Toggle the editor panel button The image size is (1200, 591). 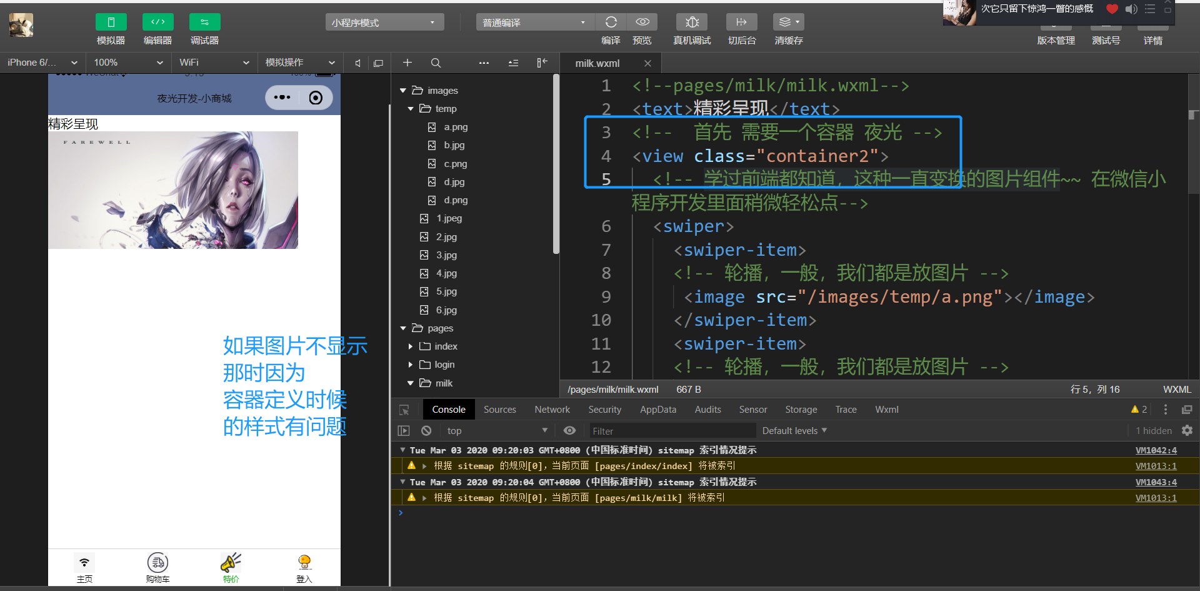coord(158,22)
